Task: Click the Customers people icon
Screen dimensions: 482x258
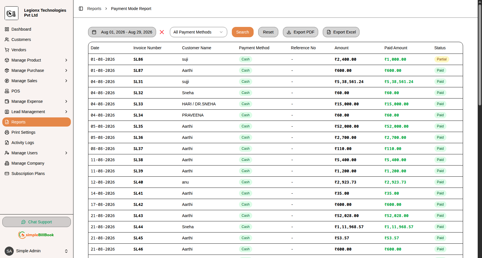Action: 7,40
